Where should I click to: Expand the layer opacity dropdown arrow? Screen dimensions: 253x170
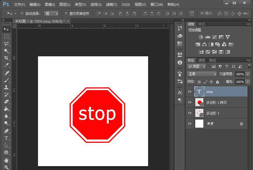coord(248,74)
